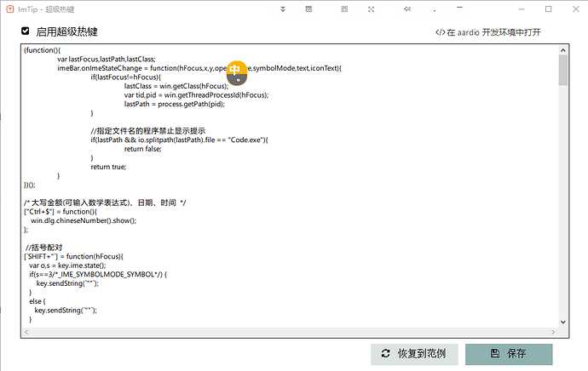Click the up arrow of the vertical scrollbar
Image resolution: width=588 pixels, height=371 pixels.
click(x=563, y=50)
